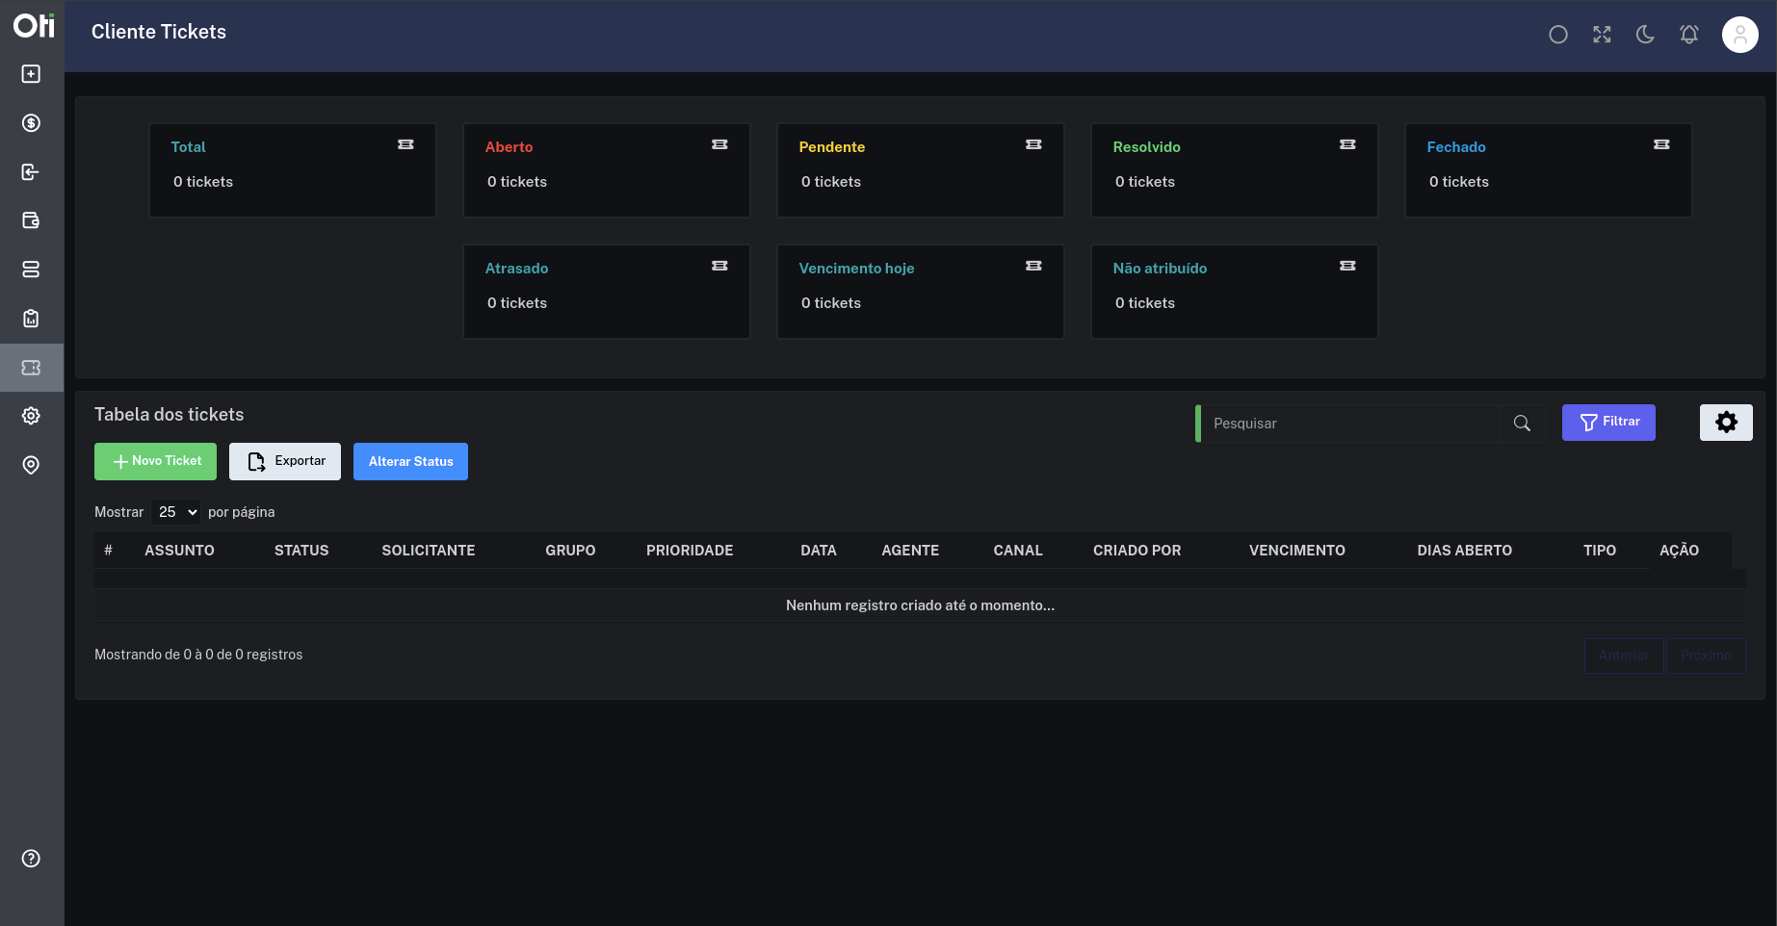Create a Novo Ticket
The width and height of the screenshot is (1777, 926).
point(155,461)
